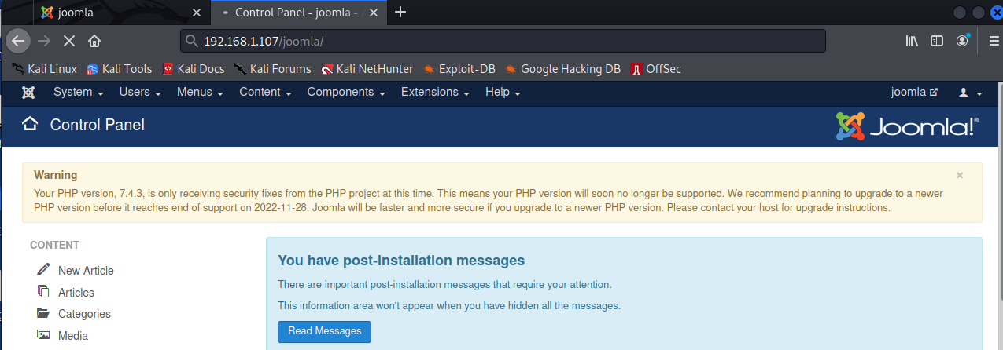This screenshot has width=1003, height=350.
Task: Open Kali Docs bookmark
Action: point(194,69)
